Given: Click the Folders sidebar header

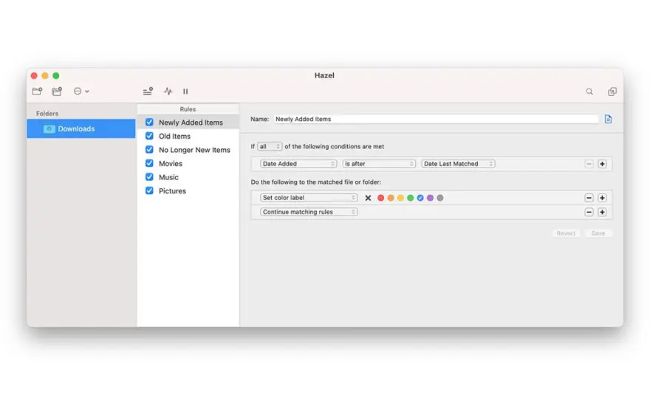Looking at the screenshot, I should point(47,114).
